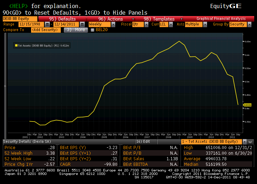Click the yellow Tot Assets legend swatch
Viewport: 257px width, 184px height.
click(x=16, y=45)
